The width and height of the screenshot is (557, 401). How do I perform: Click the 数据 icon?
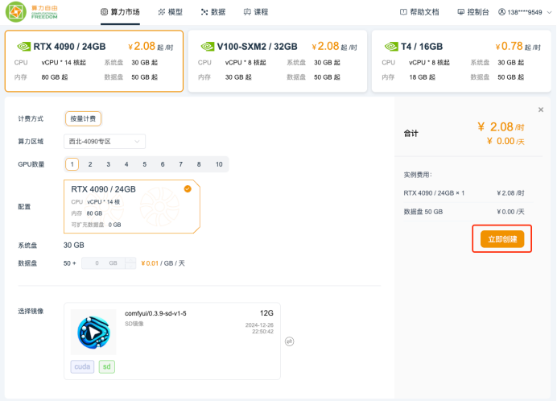tap(204, 12)
